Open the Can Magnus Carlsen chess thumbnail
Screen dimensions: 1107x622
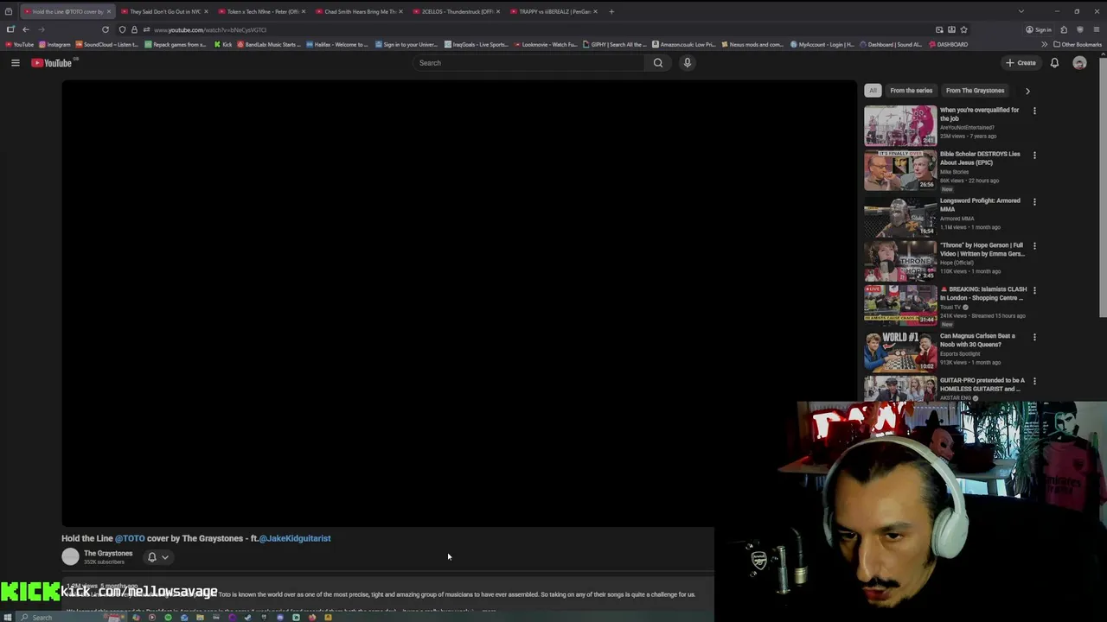(900, 351)
